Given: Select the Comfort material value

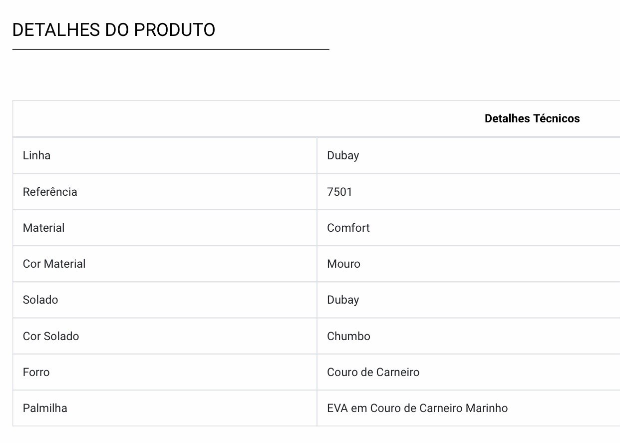Looking at the screenshot, I should pyautogui.click(x=348, y=228).
